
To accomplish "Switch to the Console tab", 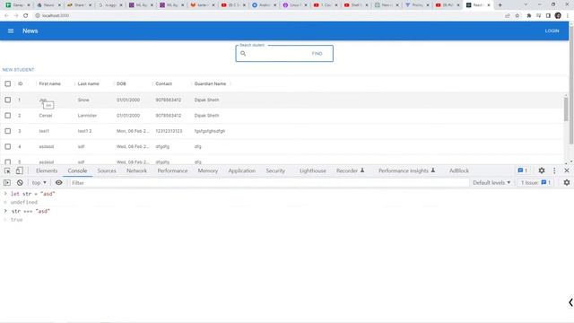I will (x=77, y=170).
